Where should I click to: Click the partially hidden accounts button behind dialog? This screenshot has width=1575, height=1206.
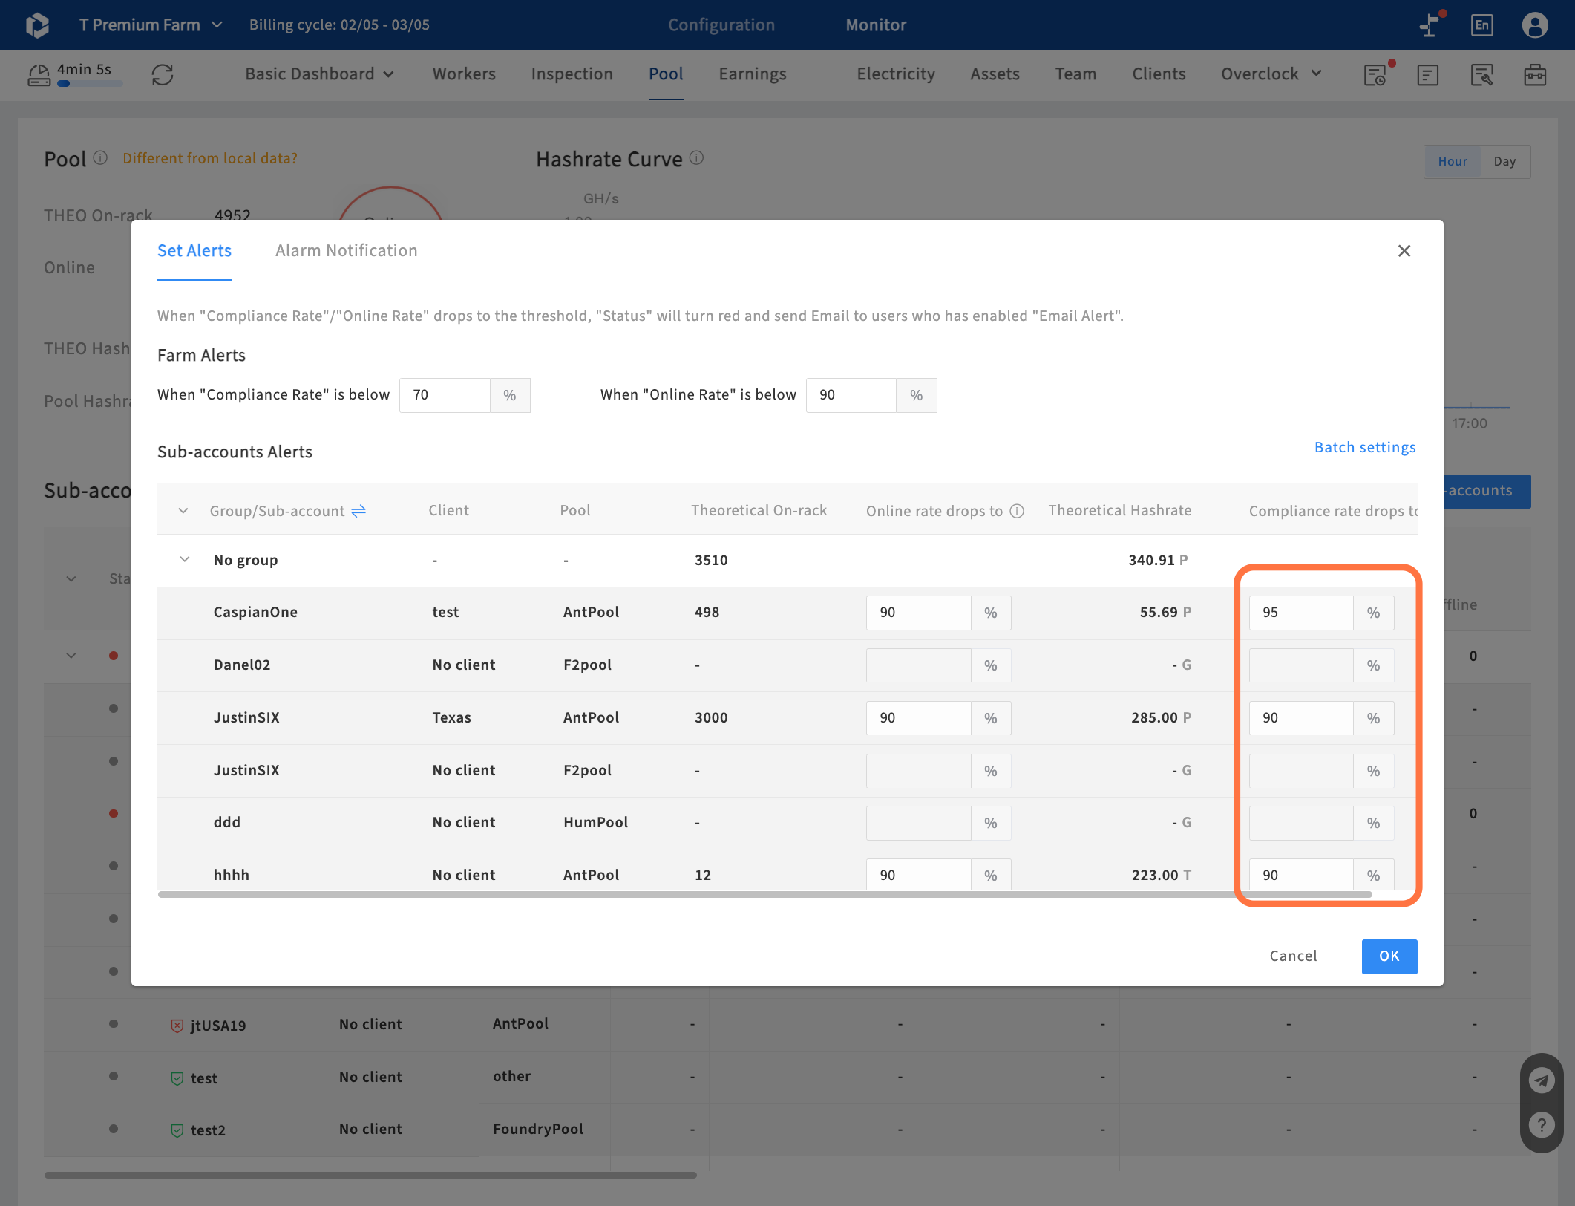1487,491
